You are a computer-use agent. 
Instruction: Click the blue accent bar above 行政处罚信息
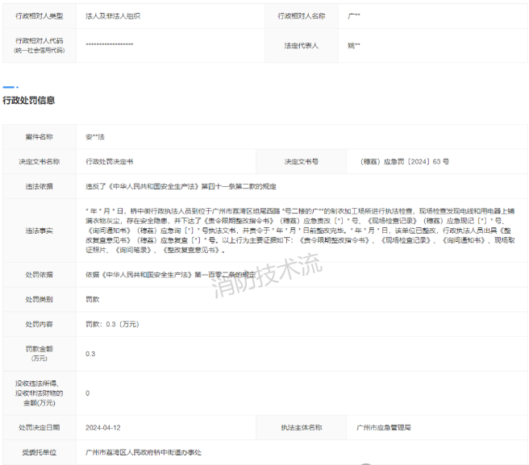pos(8,86)
